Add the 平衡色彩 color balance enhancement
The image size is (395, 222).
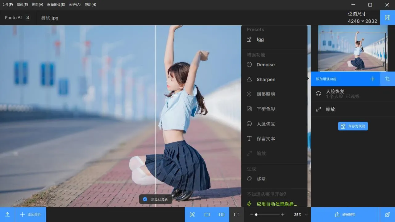[x=265, y=109]
